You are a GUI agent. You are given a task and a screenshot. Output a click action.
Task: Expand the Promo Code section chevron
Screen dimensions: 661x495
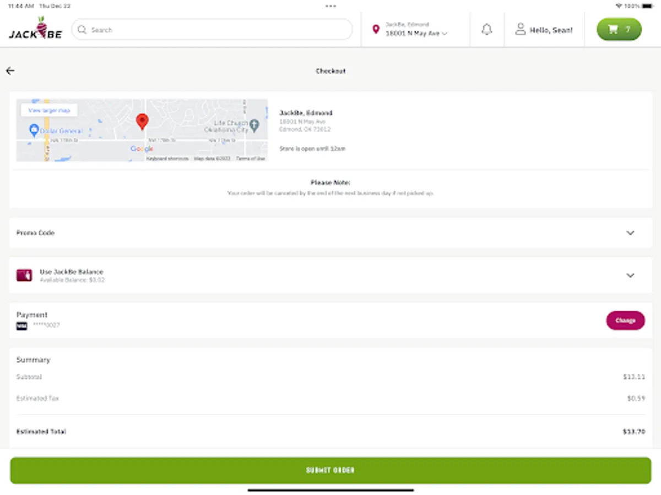pyautogui.click(x=630, y=233)
